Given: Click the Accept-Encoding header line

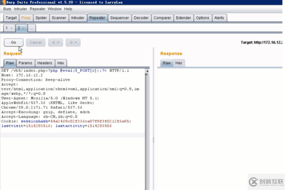Looking at the screenshot, I should 46,112.
